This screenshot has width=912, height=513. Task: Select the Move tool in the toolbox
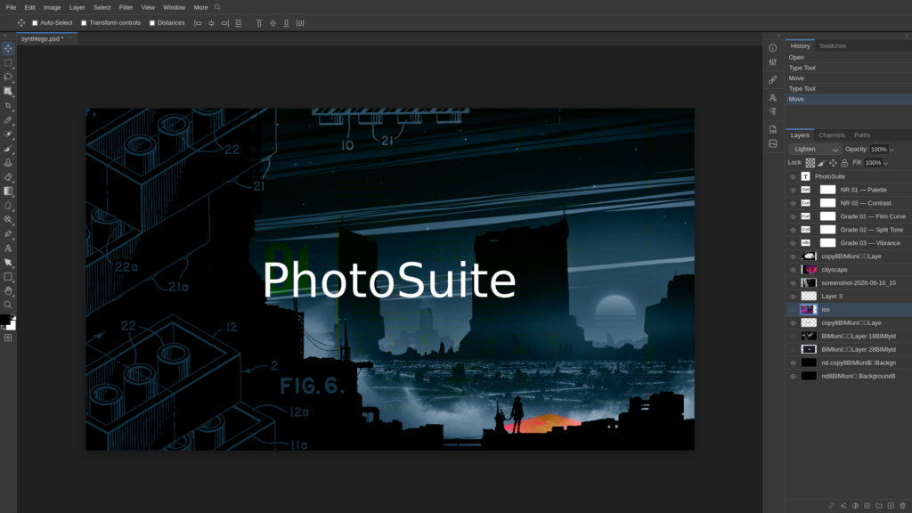pos(8,48)
